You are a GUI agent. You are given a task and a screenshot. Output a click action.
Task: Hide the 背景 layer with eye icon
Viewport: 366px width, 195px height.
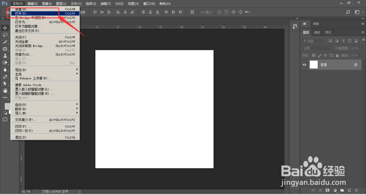305,65
